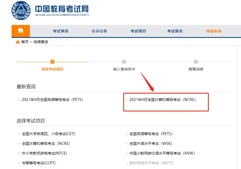Click step 1 circle marker
Image resolution: width=241 pixels, height=169 pixels.
tap(52, 62)
